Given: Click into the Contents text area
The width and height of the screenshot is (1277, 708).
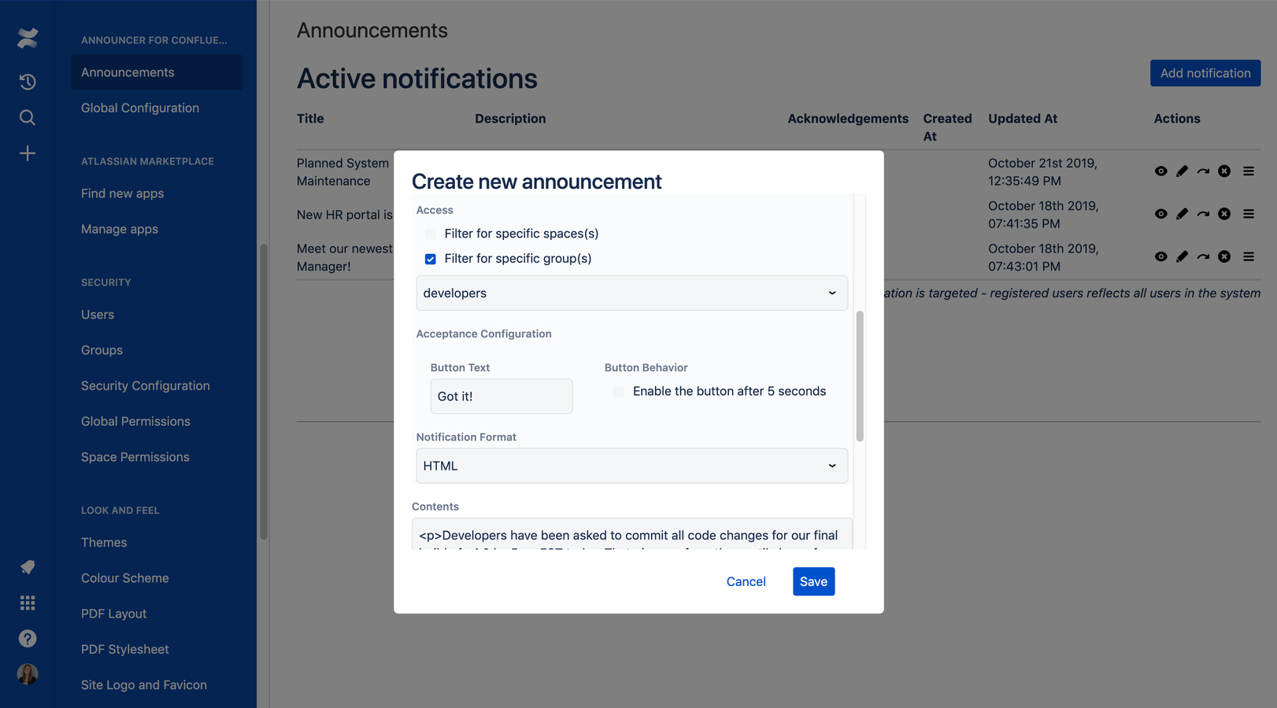Looking at the screenshot, I should click(631, 534).
